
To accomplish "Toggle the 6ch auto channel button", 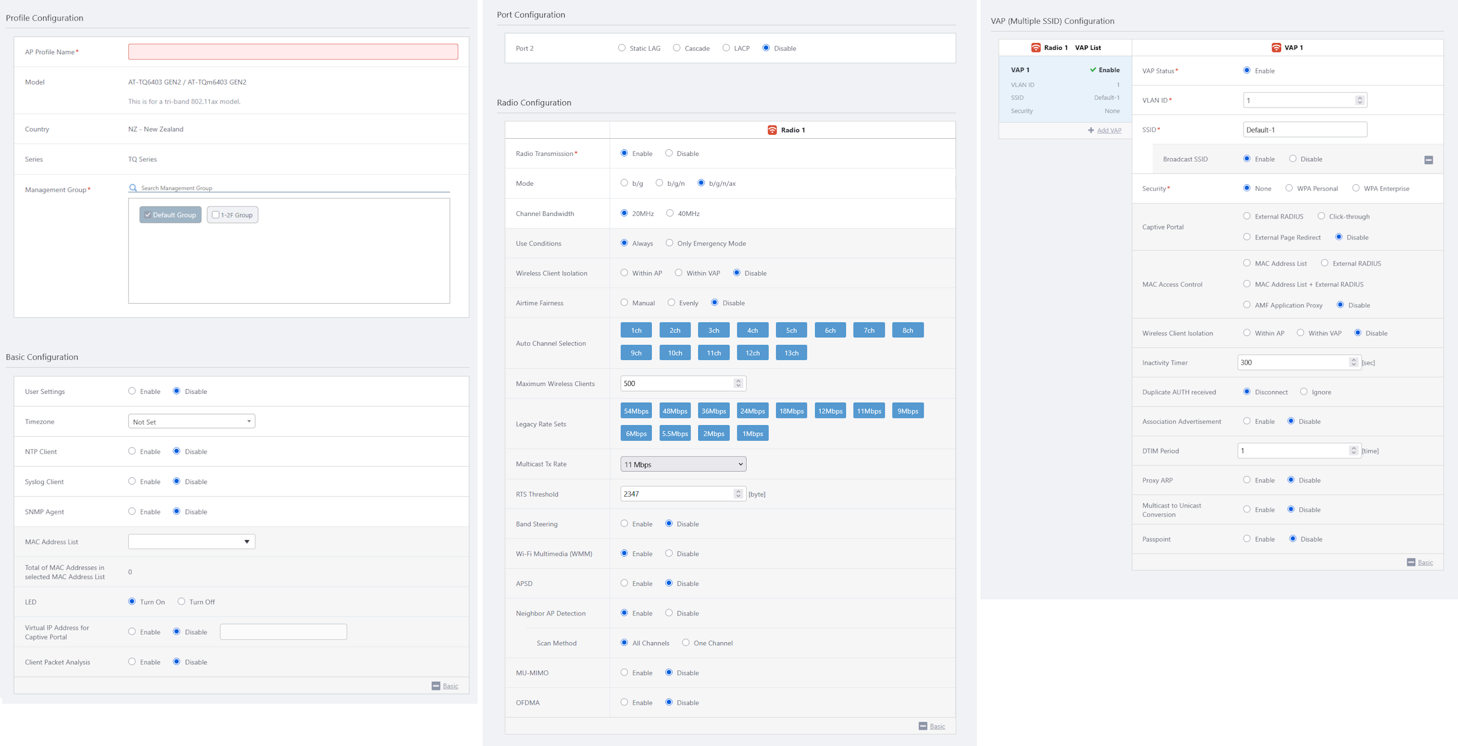I will click(x=830, y=331).
